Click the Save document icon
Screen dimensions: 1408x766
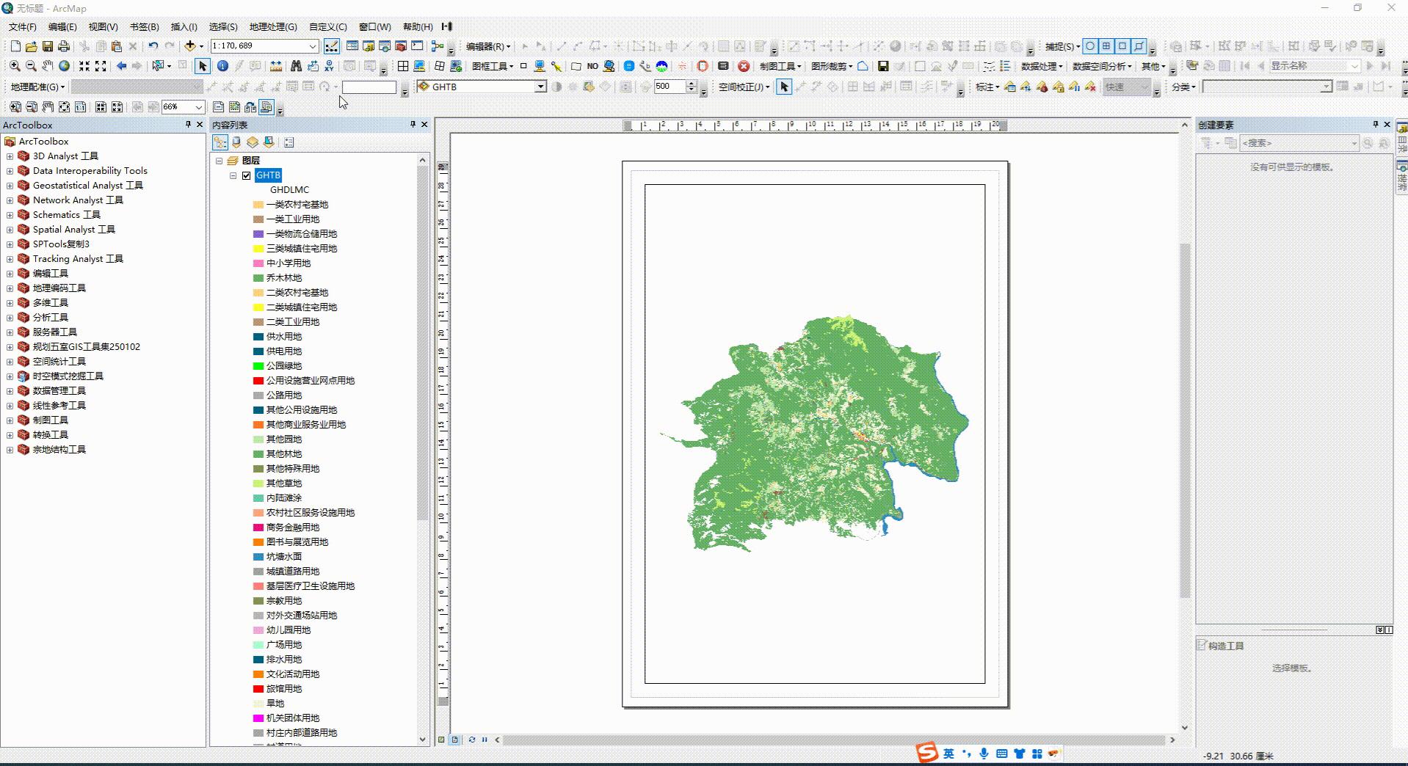[x=48, y=45]
